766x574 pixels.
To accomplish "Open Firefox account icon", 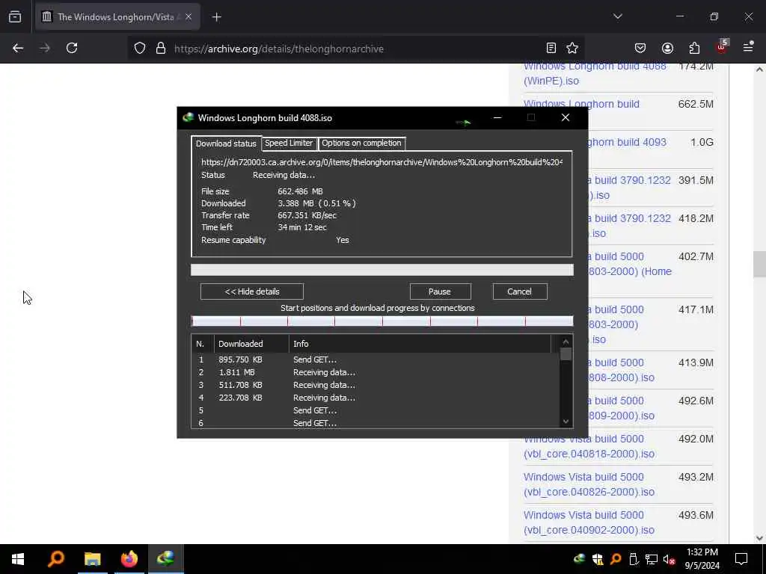I will pos(667,48).
